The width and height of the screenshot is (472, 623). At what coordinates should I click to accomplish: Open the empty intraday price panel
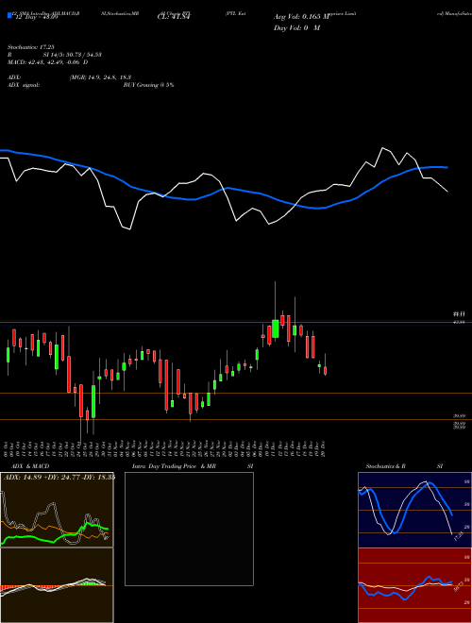(x=189, y=529)
